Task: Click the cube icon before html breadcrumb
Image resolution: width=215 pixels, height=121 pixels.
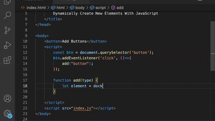Action: coord(53,8)
